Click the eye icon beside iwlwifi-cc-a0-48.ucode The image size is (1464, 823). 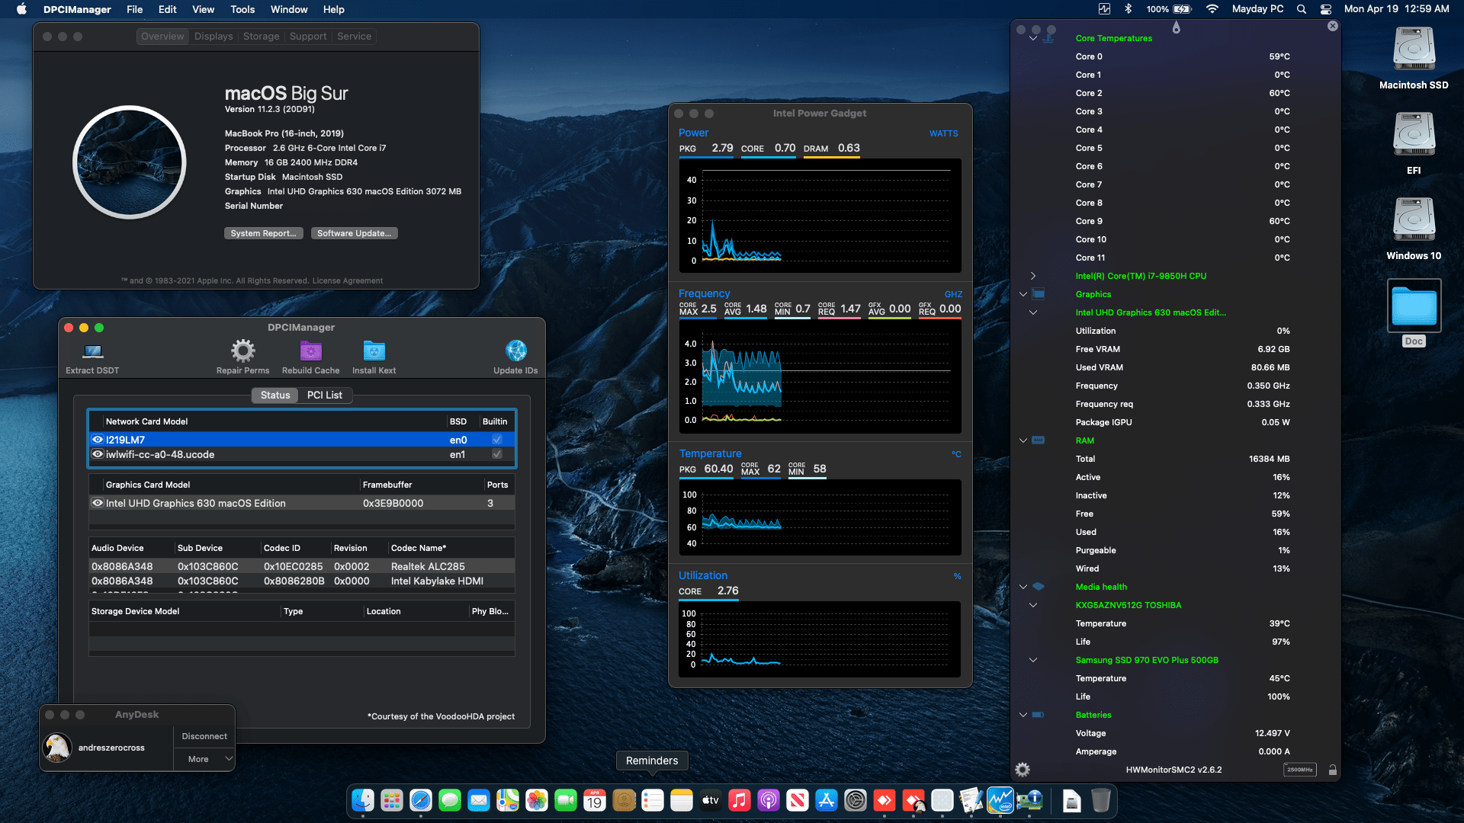click(x=98, y=454)
